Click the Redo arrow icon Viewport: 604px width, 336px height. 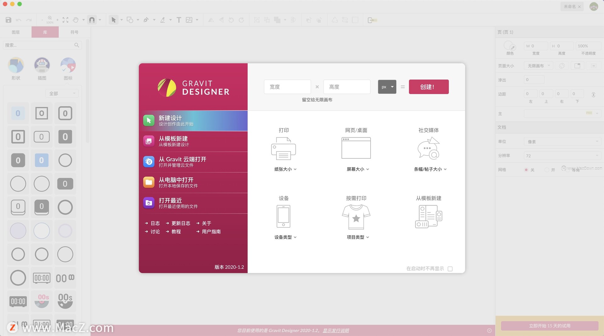pos(29,20)
